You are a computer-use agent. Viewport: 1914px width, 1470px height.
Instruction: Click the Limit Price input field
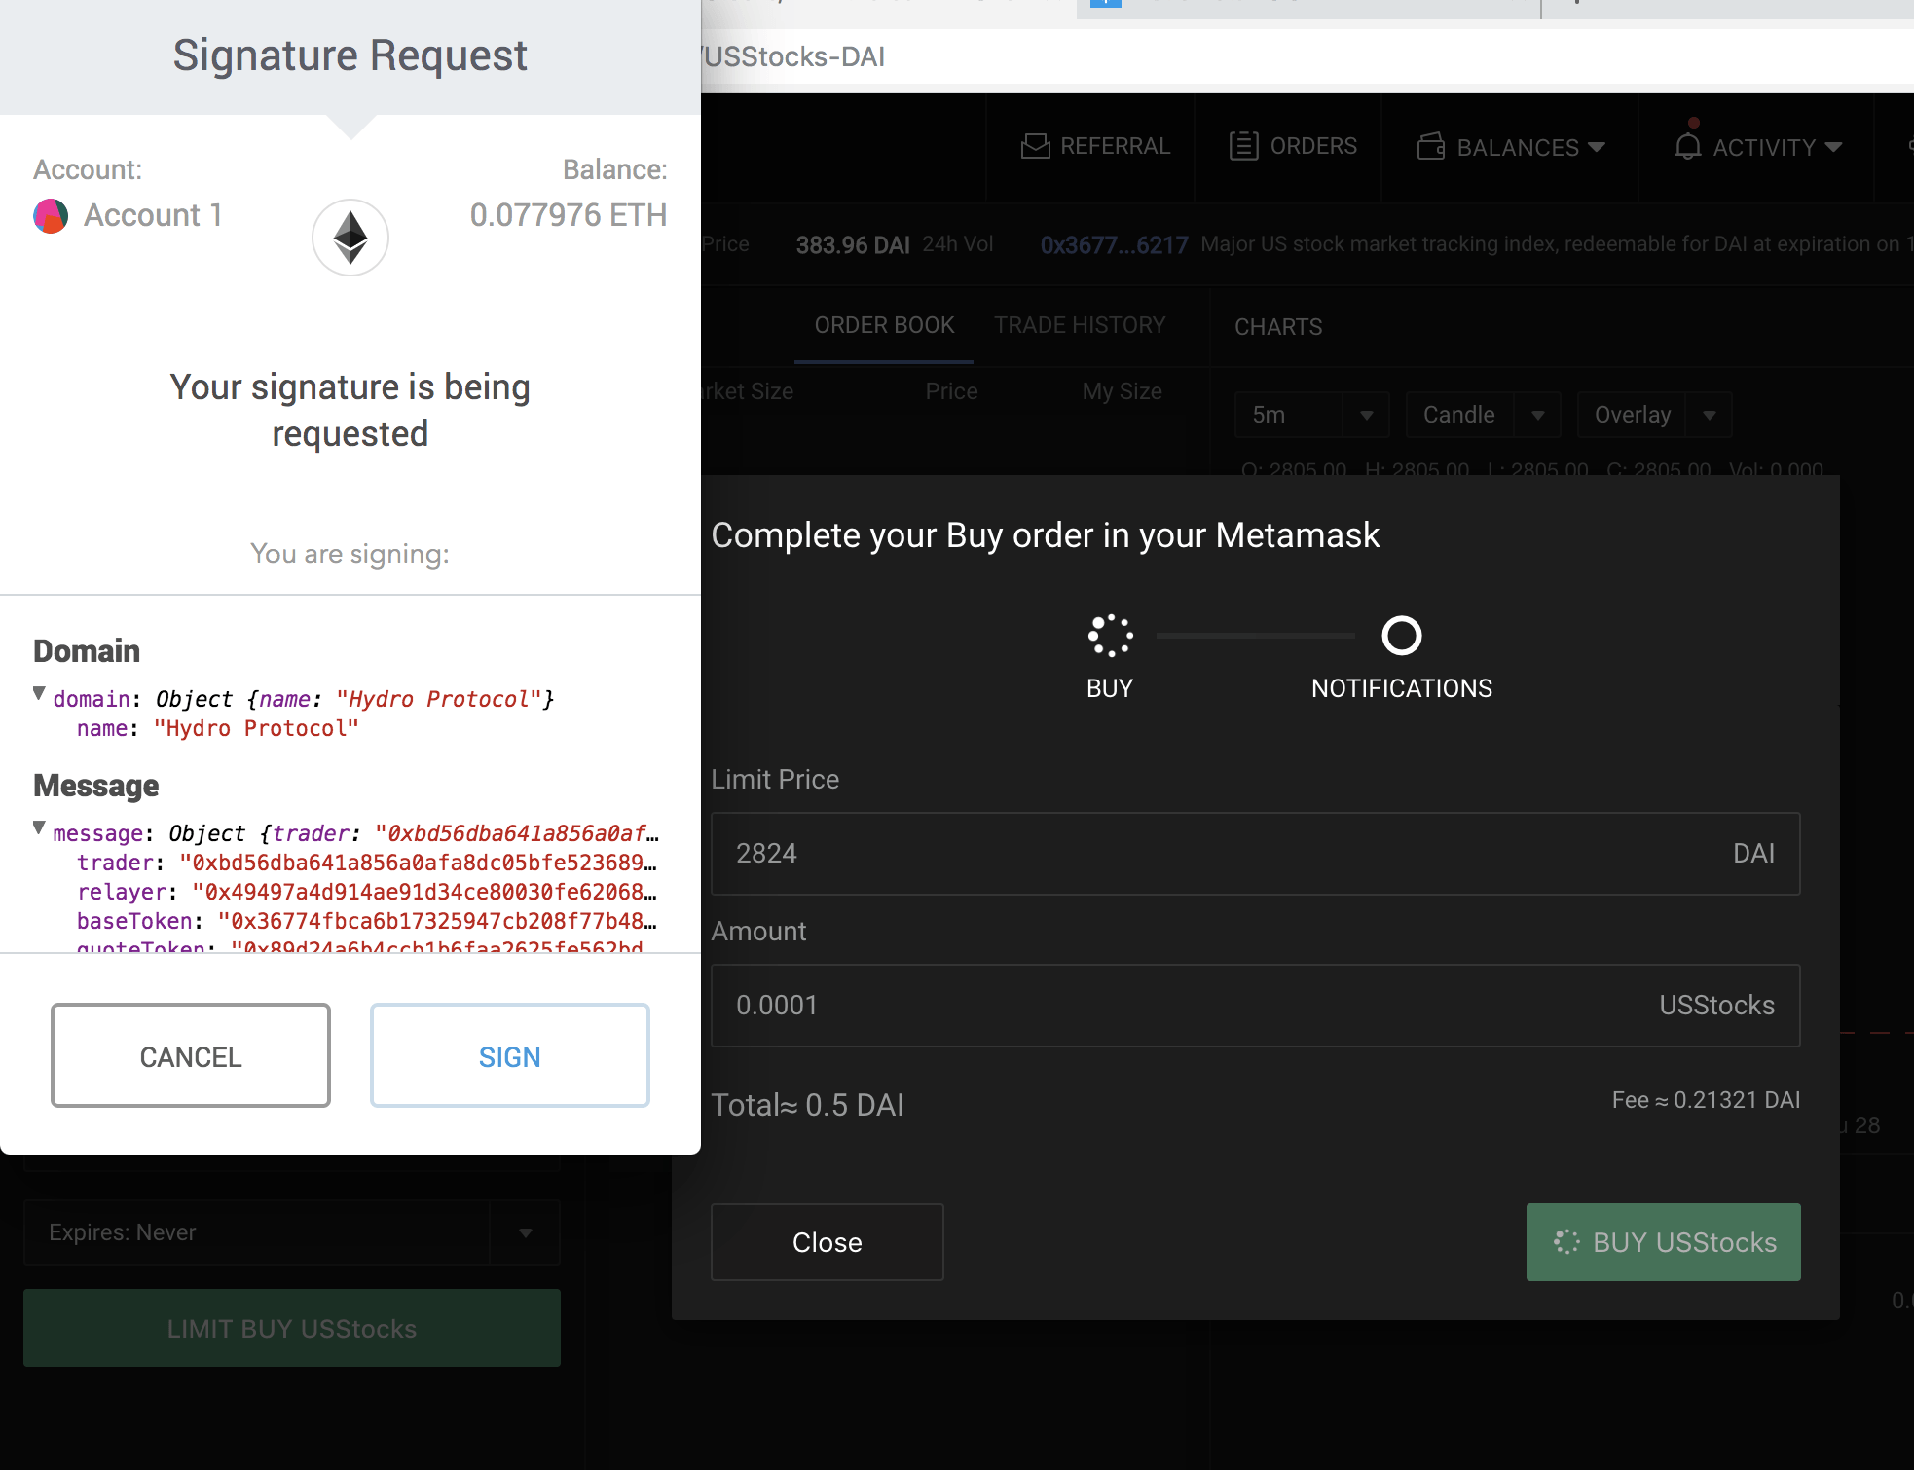[1256, 854]
